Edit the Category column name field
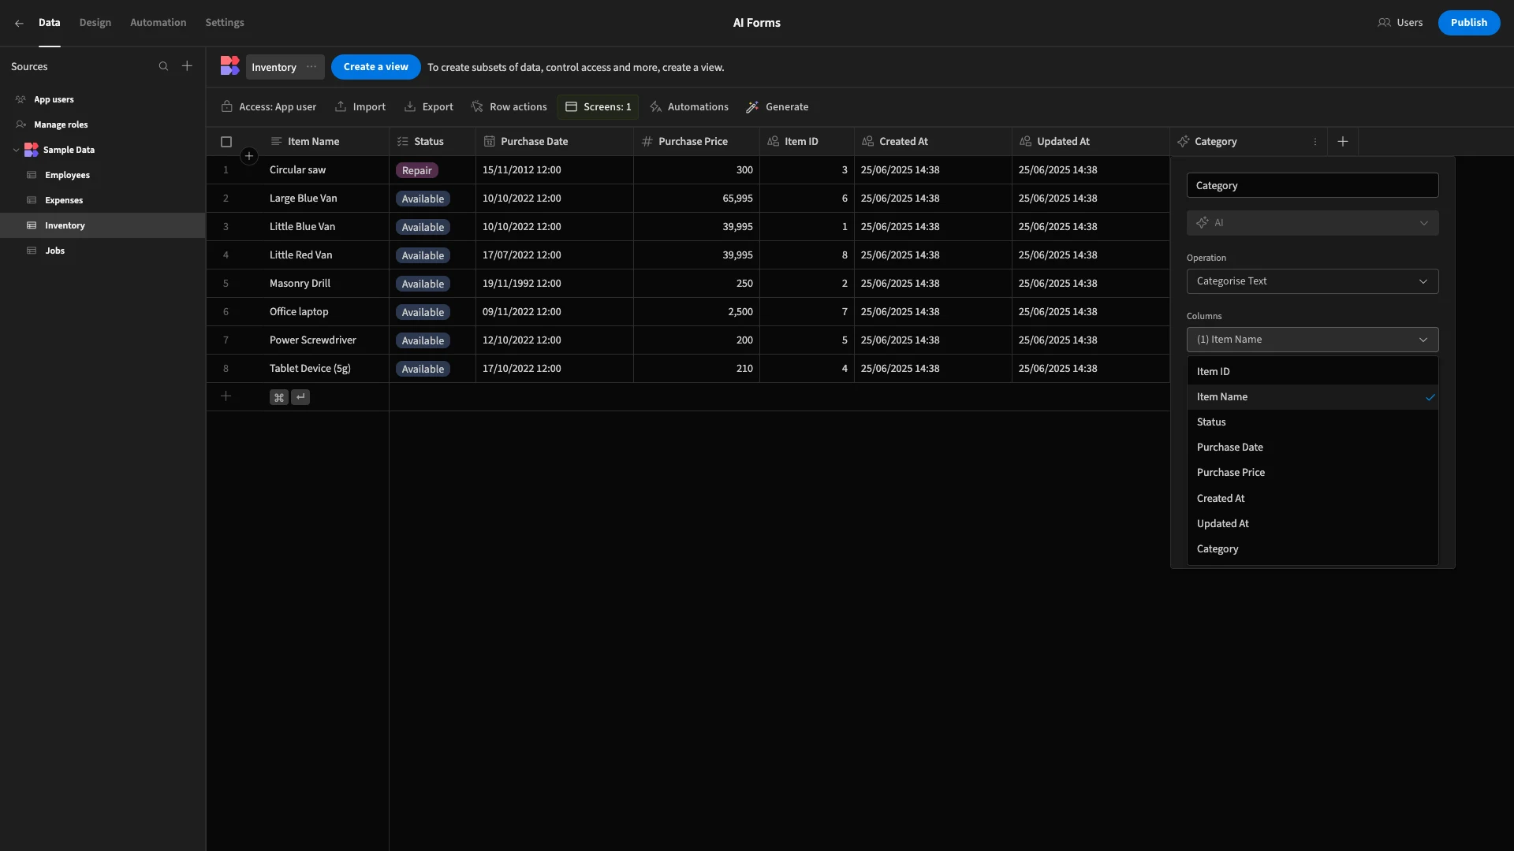The width and height of the screenshot is (1514, 851). [1312, 185]
